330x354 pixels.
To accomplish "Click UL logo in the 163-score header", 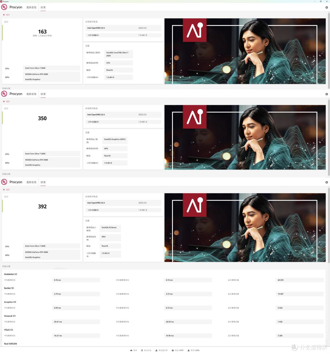I will point(4,7).
